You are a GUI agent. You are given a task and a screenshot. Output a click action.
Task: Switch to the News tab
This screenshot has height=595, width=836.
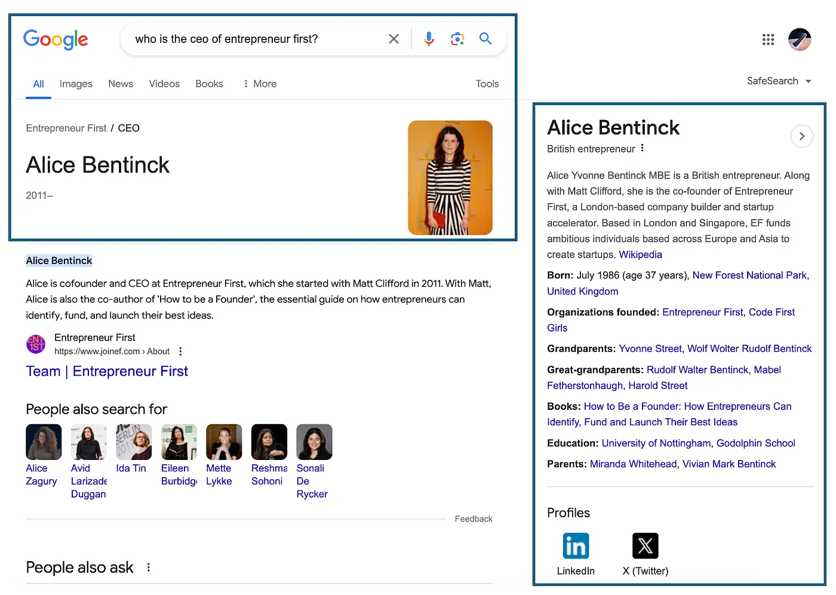[121, 84]
